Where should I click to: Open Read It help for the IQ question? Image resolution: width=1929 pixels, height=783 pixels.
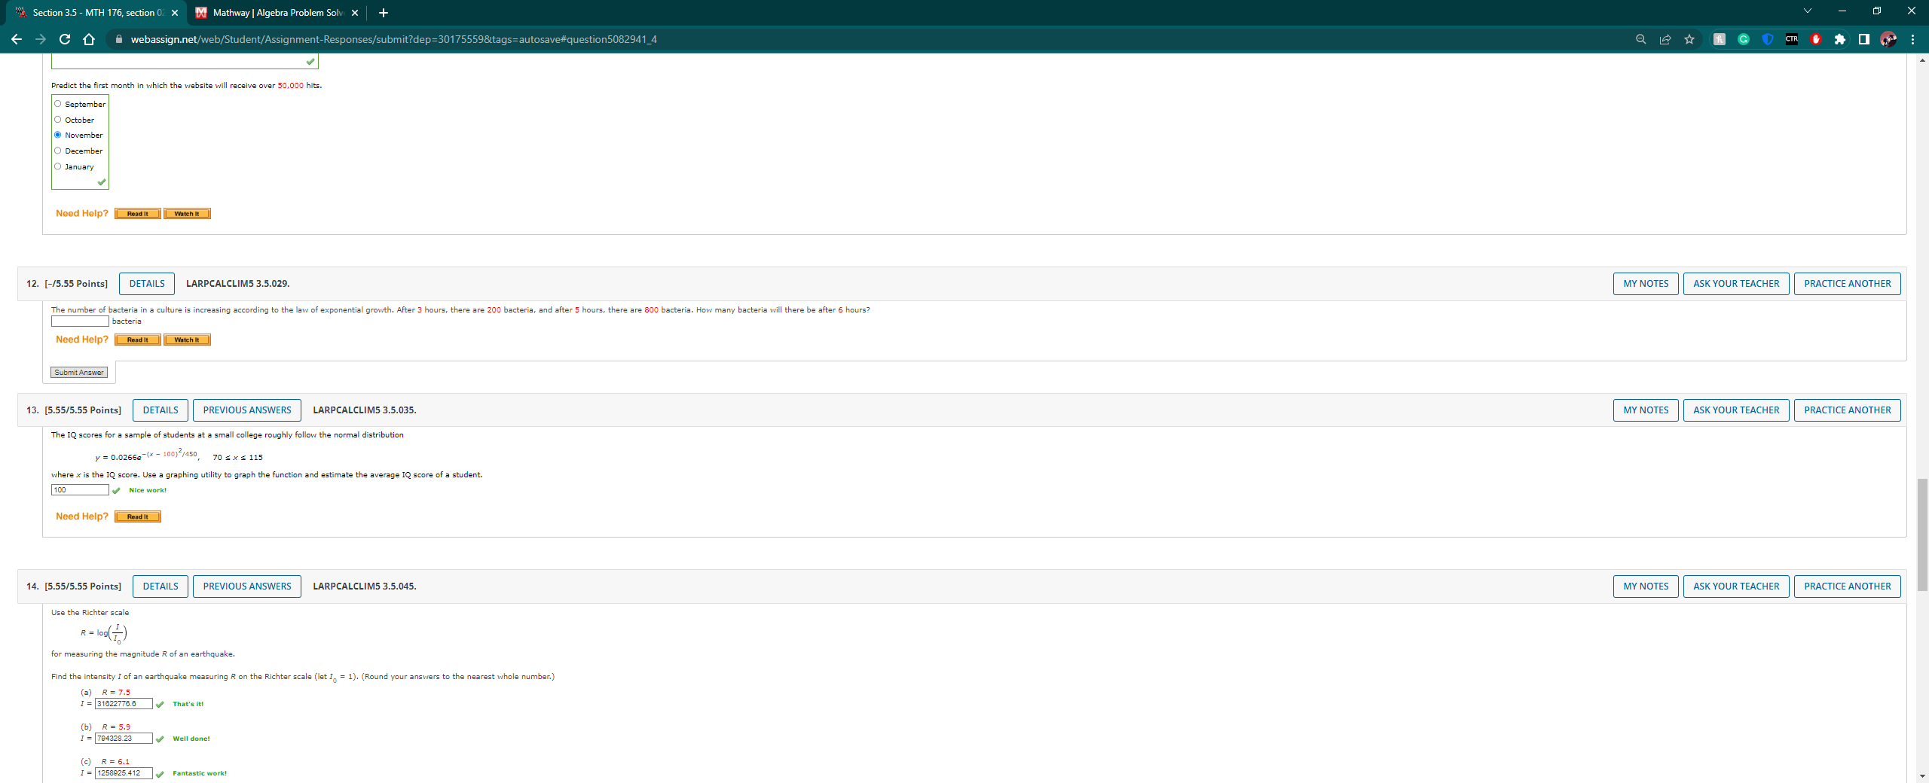click(x=138, y=517)
